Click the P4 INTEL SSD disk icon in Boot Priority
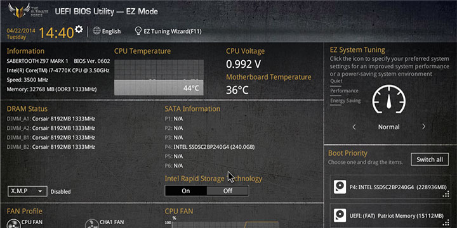Screen dimensions: 457x228 click(x=340, y=187)
